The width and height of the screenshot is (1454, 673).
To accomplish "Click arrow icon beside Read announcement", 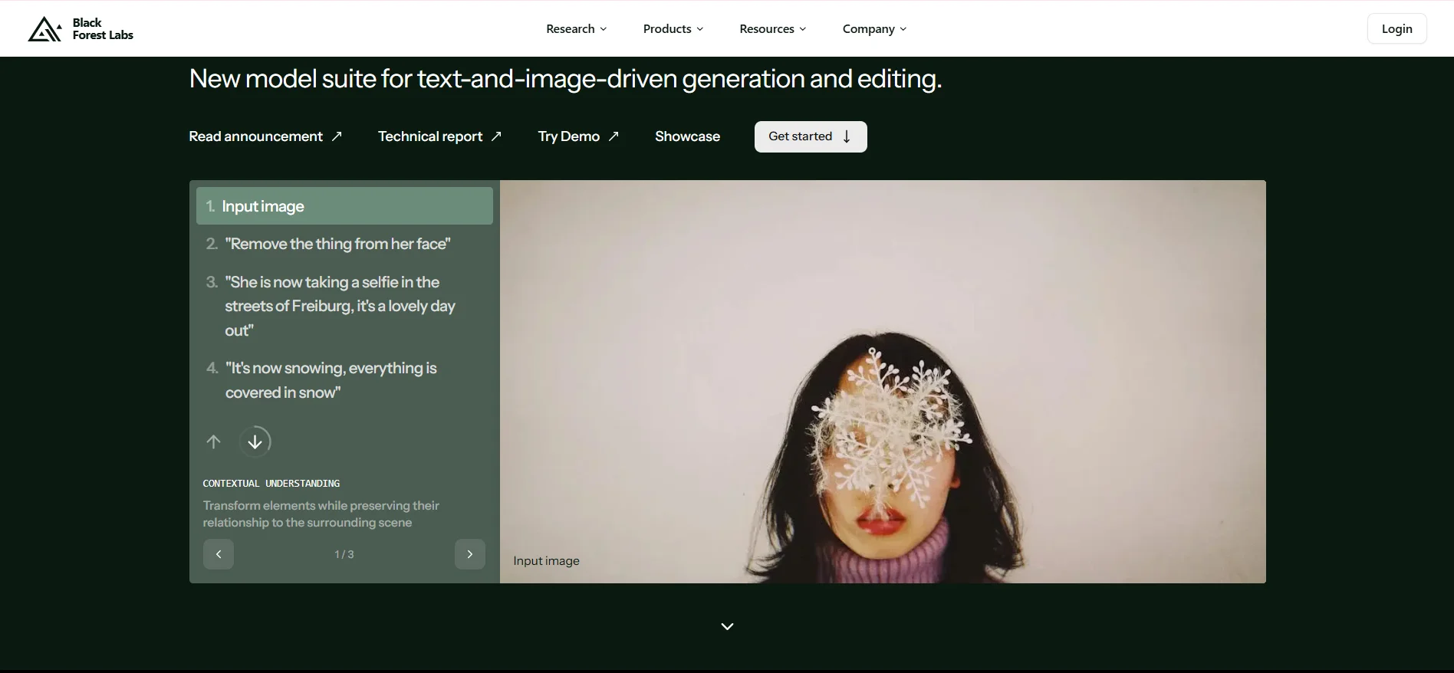I will click(337, 136).
